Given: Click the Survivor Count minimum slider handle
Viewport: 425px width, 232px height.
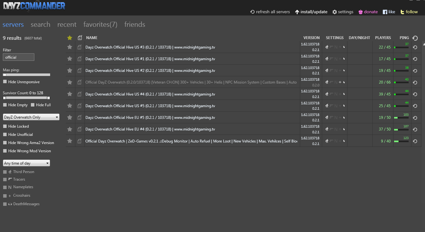Looking at the screenshot, I should [4, 98].
